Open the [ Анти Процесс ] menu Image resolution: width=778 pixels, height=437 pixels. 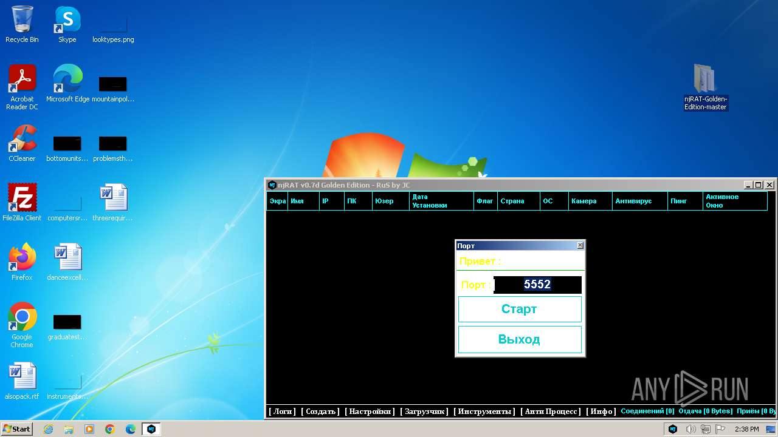click(551, 412)
